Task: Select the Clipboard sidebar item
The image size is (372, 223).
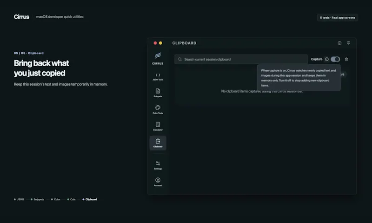Action: pos(158,143)
